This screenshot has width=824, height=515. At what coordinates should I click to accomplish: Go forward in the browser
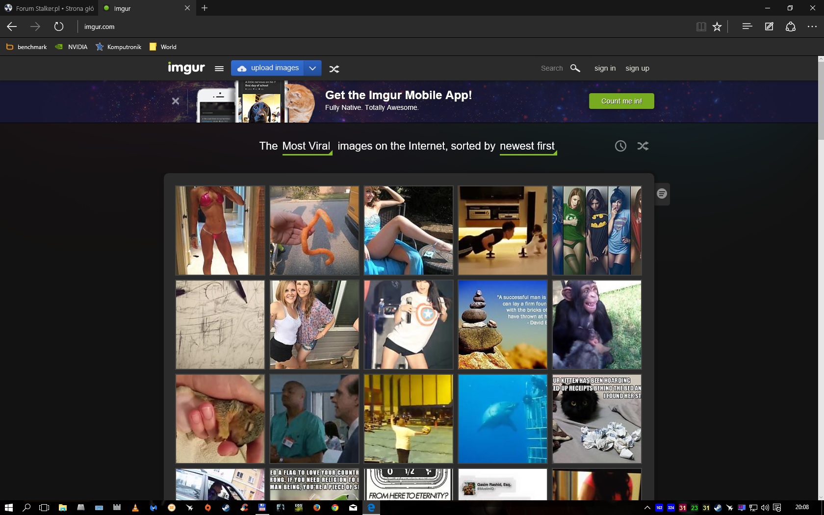click(35, 26)
